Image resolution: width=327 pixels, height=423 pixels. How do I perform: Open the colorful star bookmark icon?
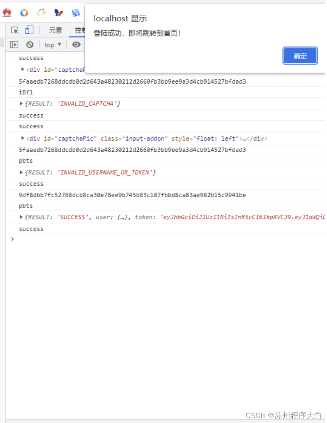coord(41,13)
